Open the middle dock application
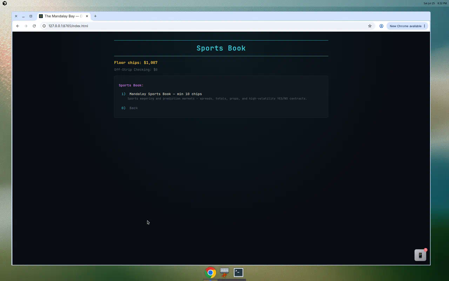Image resolution: width=449 pixels, height=281 pixels. [224, 272]
